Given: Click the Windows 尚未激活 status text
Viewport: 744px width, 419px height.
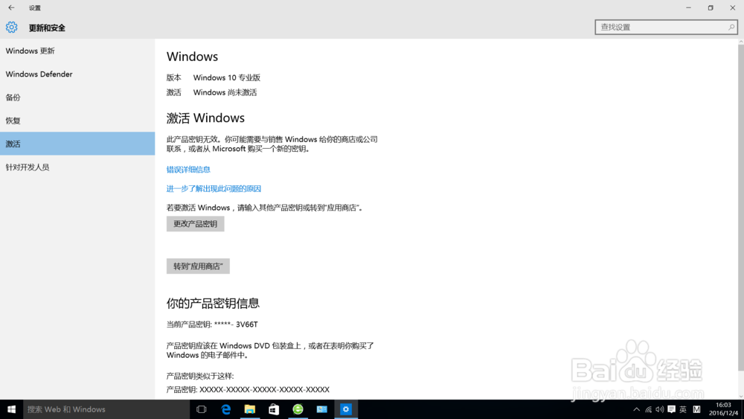Looking at the screenshot, I should [225, 92].
